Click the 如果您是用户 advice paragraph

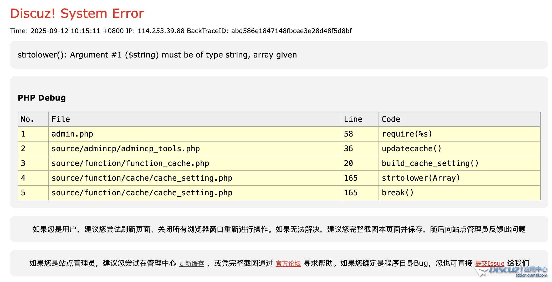pyautogui.click(x=279, y=229)
